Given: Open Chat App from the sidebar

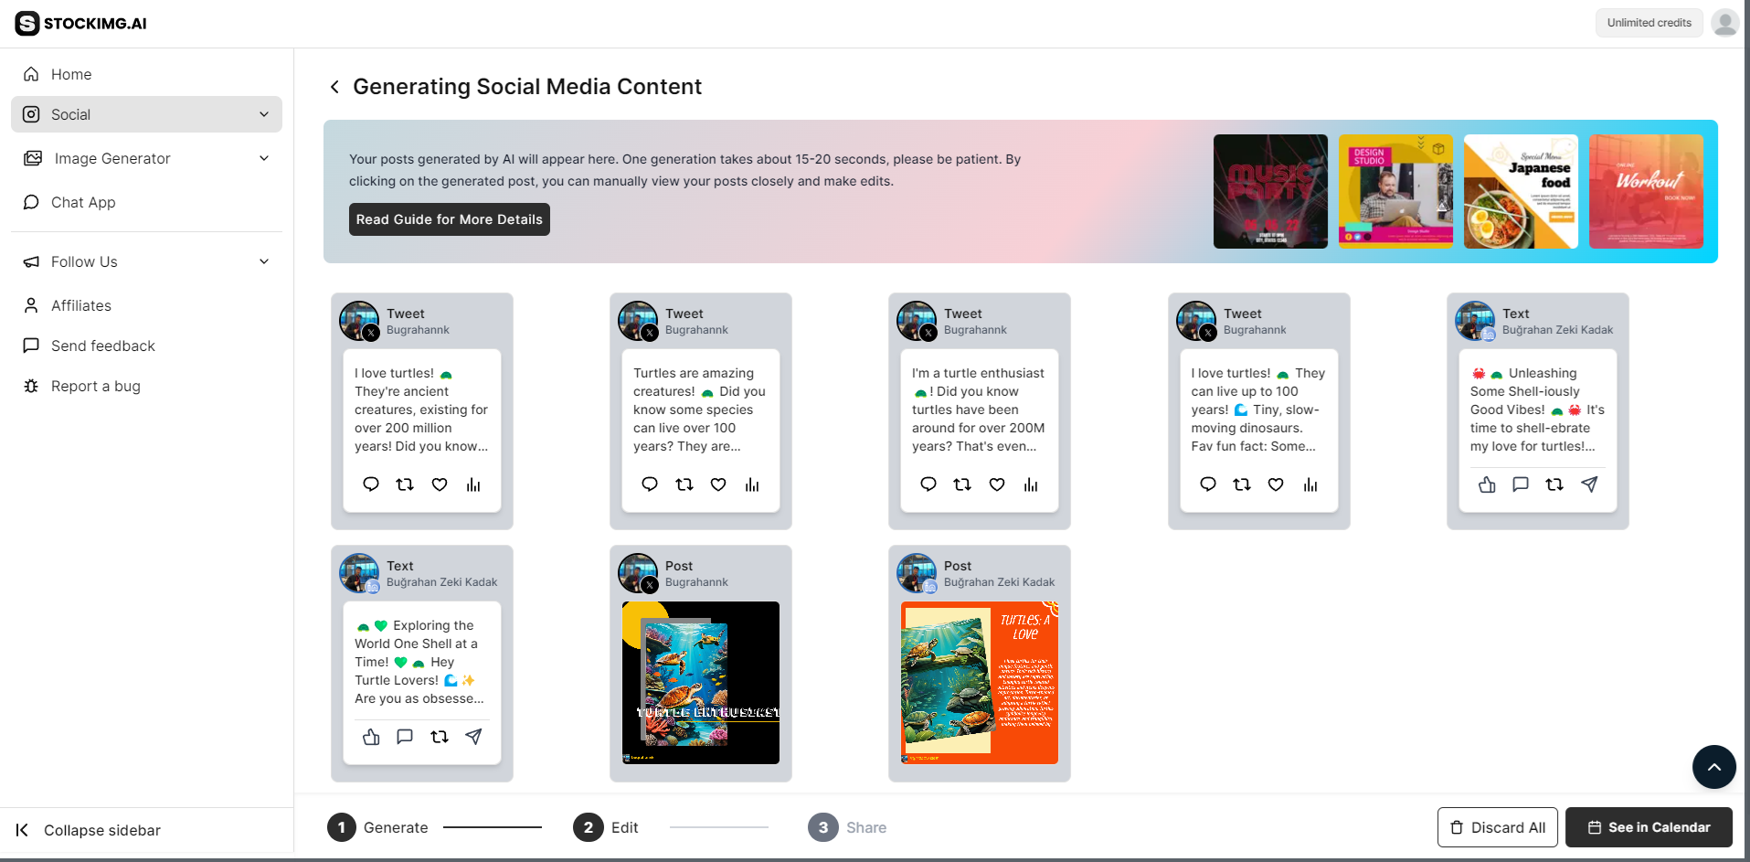Looking at the screenshot, I should [x=83, y=202].
